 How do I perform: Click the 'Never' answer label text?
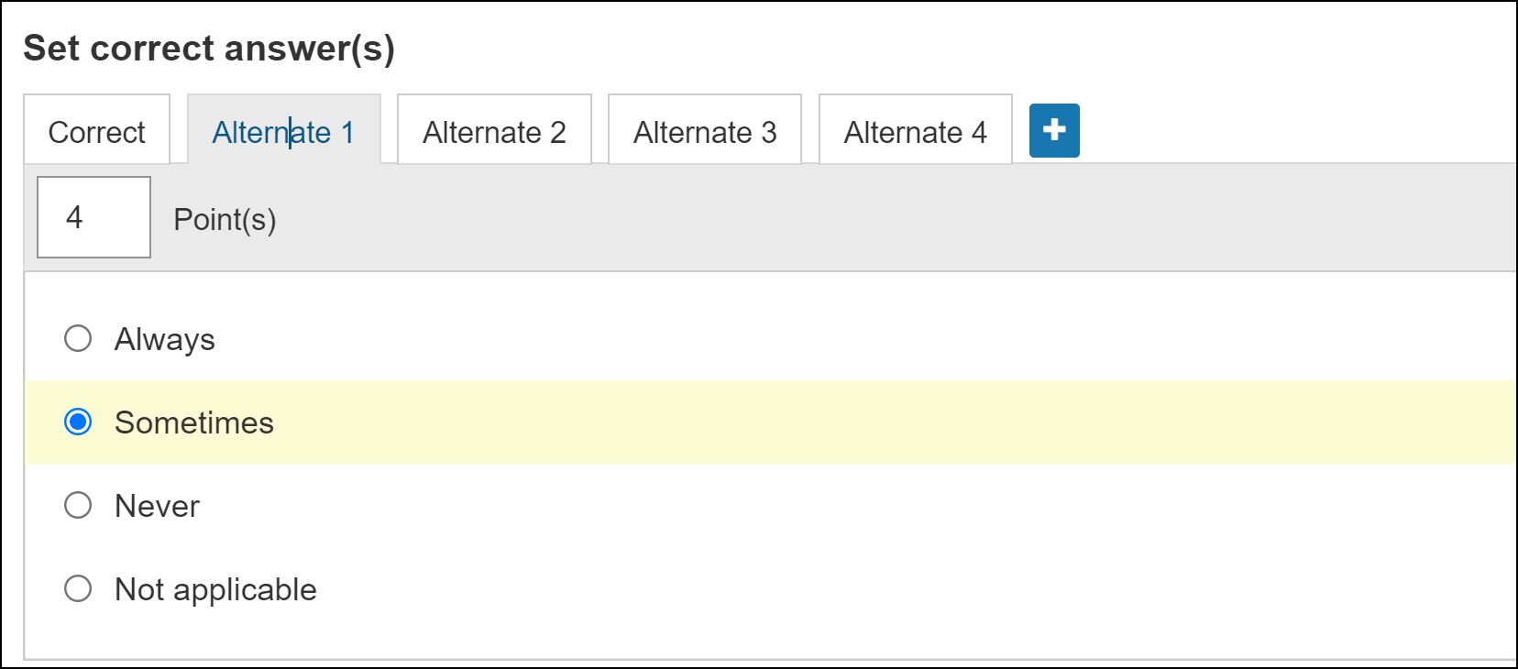point(157,506)
